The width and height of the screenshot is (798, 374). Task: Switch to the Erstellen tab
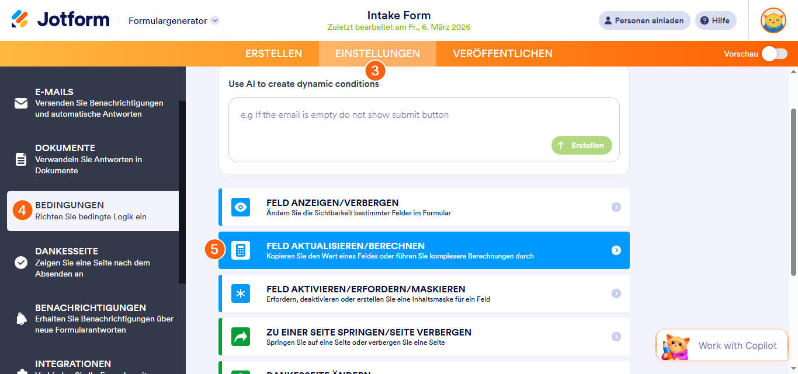click(x=273, y=54)
